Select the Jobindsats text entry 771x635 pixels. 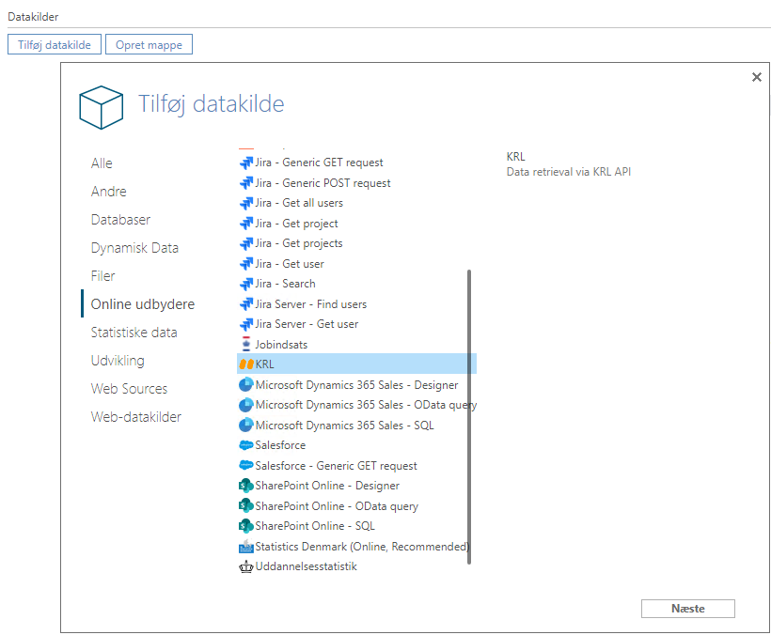281,344
